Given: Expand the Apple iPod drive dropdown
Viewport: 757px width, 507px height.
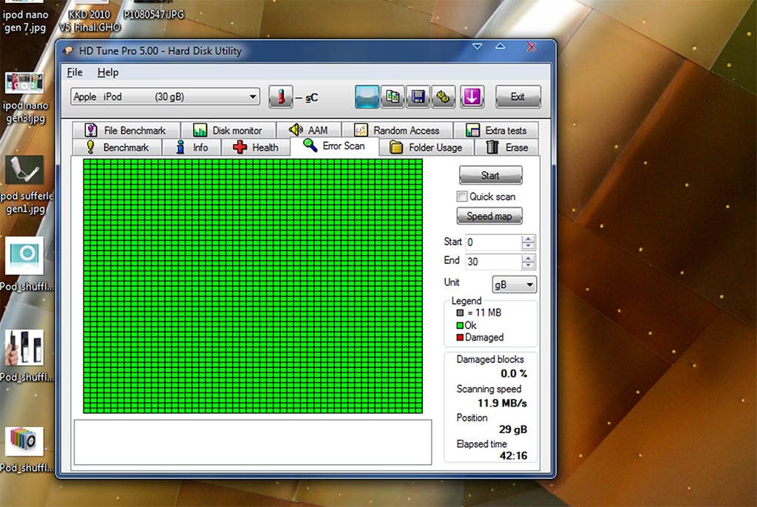Looking at the screenshot, I should pyautogui.click(x=253, y=97).
